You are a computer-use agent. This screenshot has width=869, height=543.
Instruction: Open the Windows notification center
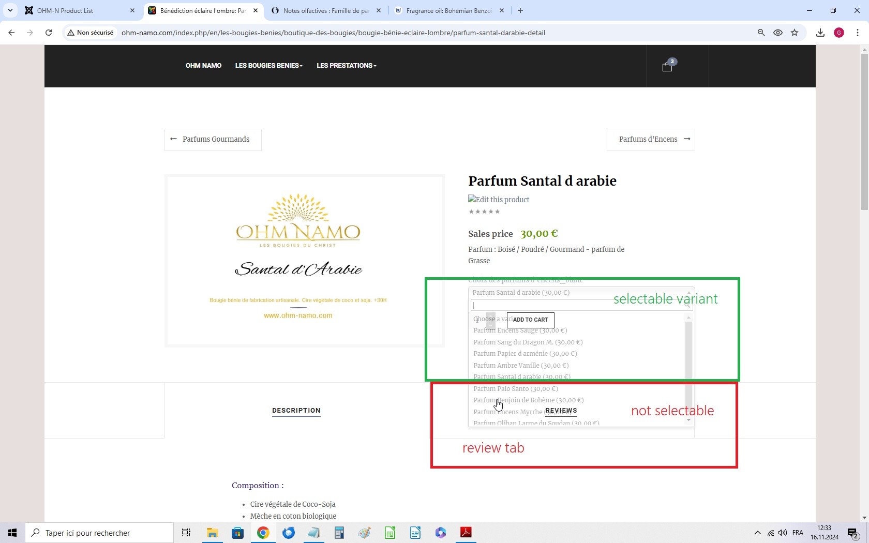coord(853,533)
